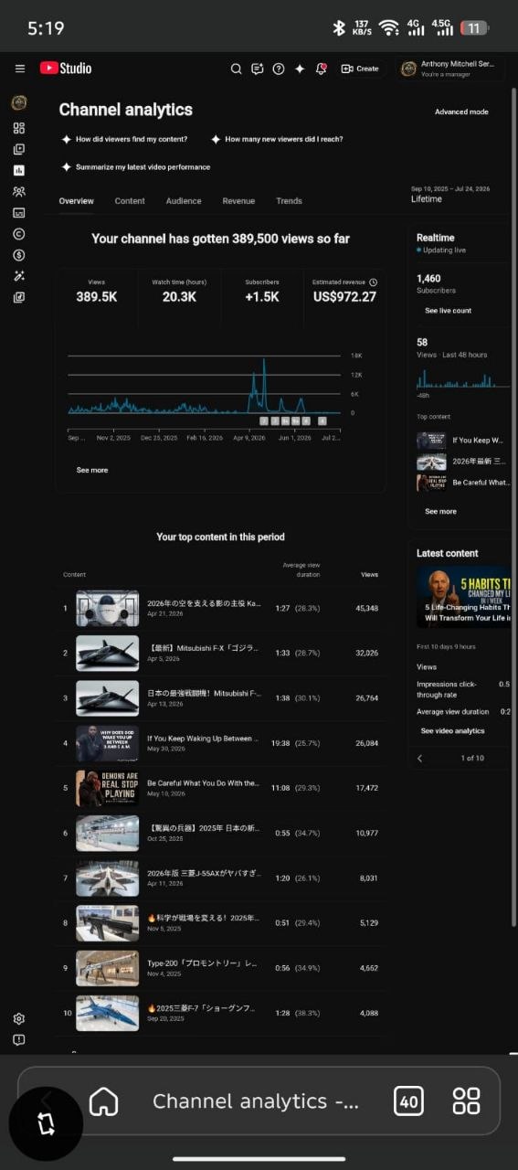
Task: Open Community people icon in sidebar
Action: (x=19, y=192)
